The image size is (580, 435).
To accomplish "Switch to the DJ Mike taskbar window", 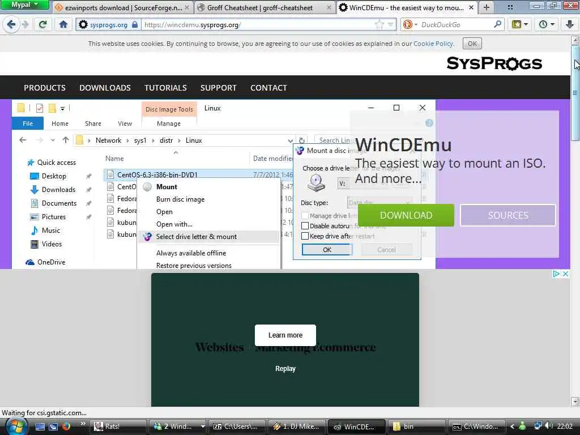I will pos(297,427).
